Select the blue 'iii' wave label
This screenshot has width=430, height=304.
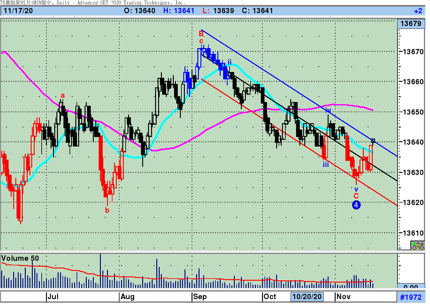pyautogui.click(x=325, y=165)
